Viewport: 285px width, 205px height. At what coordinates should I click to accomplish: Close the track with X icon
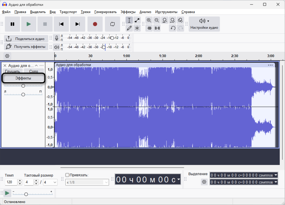tap(5, 66)
